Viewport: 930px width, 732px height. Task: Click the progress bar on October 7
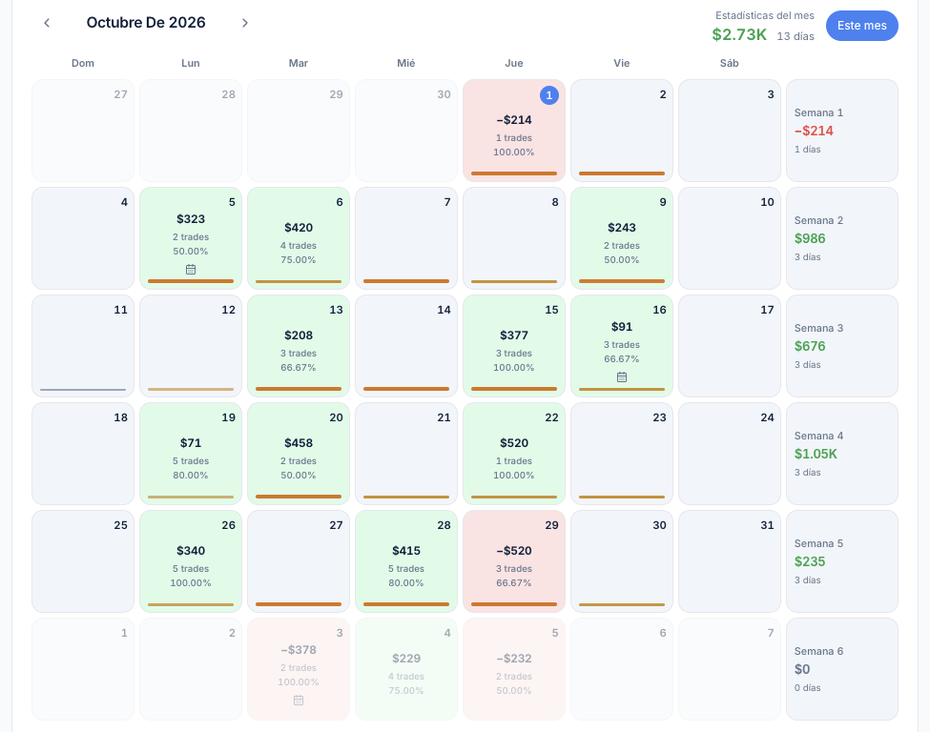[x=406, y=281]
